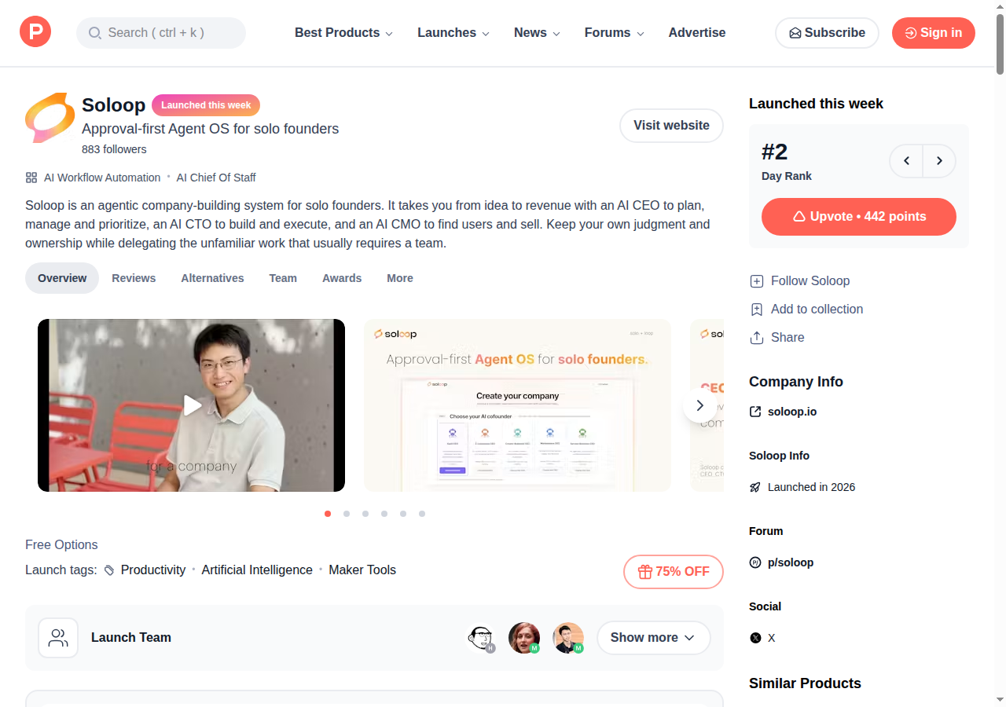Switch to the Reviews tab
This screenshot has width=1006, height=707.
coord(134,278)
